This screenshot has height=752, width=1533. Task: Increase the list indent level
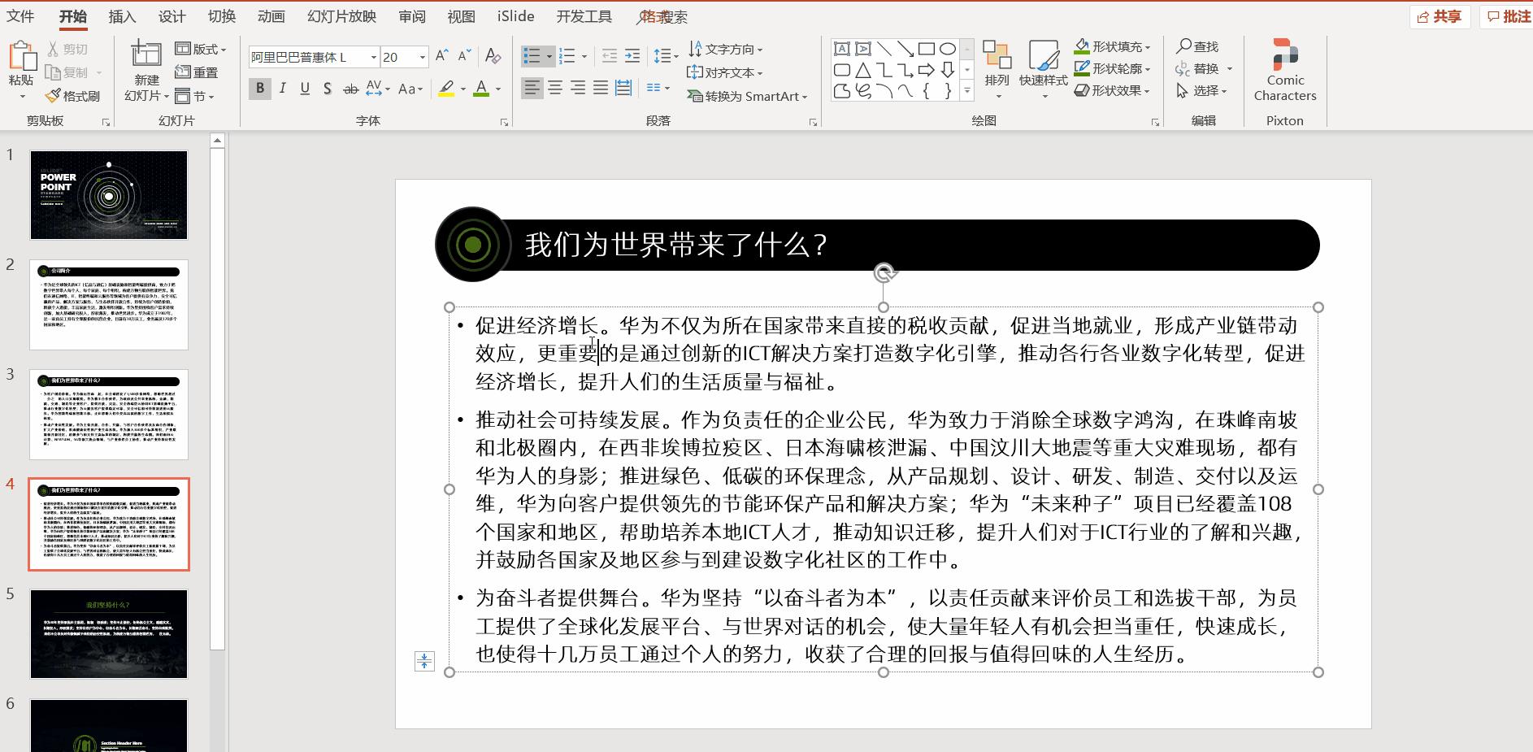(632, 56)
